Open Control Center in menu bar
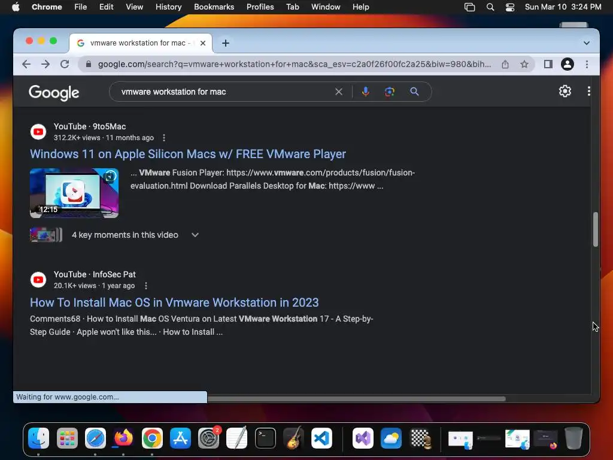 click(510, 7)
